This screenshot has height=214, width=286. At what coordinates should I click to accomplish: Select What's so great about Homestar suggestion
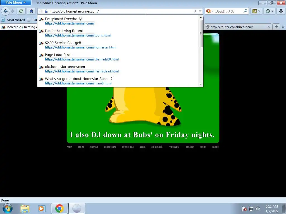click(x=118, y=81)
